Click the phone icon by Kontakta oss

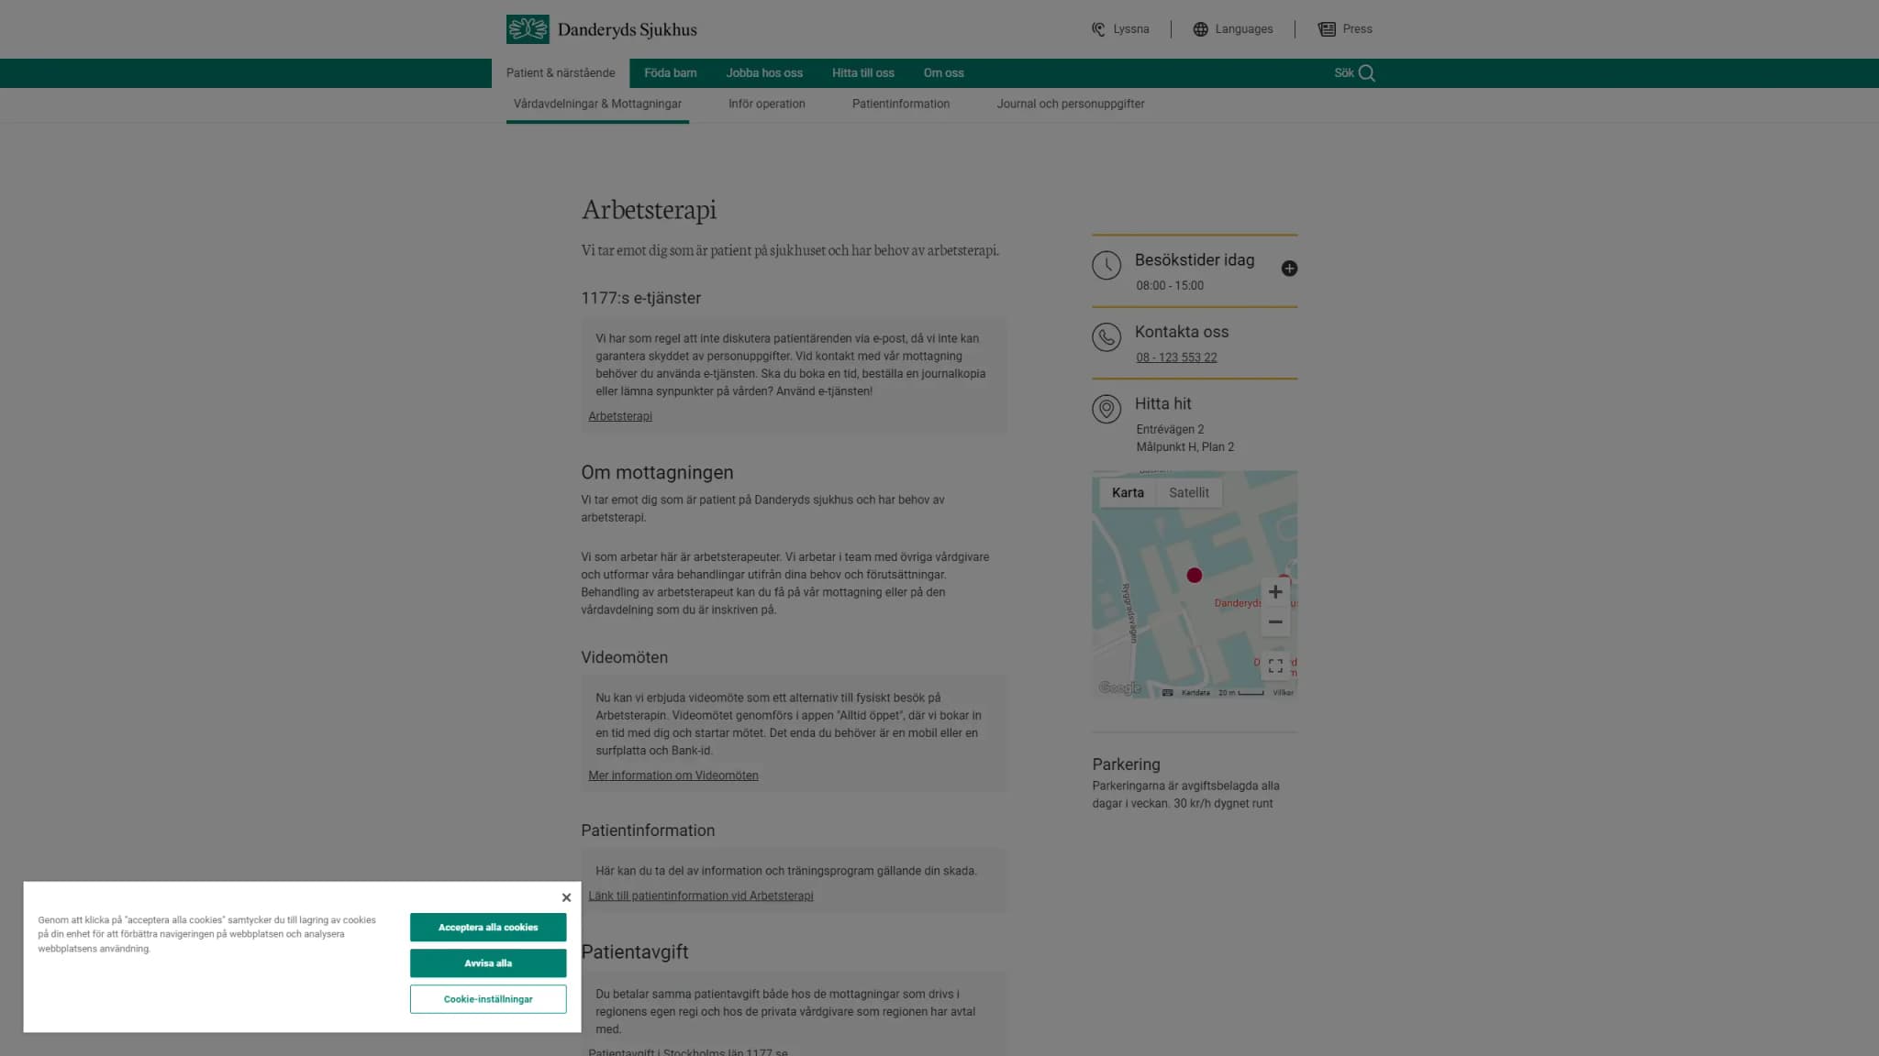click(x=1106, y=337)
